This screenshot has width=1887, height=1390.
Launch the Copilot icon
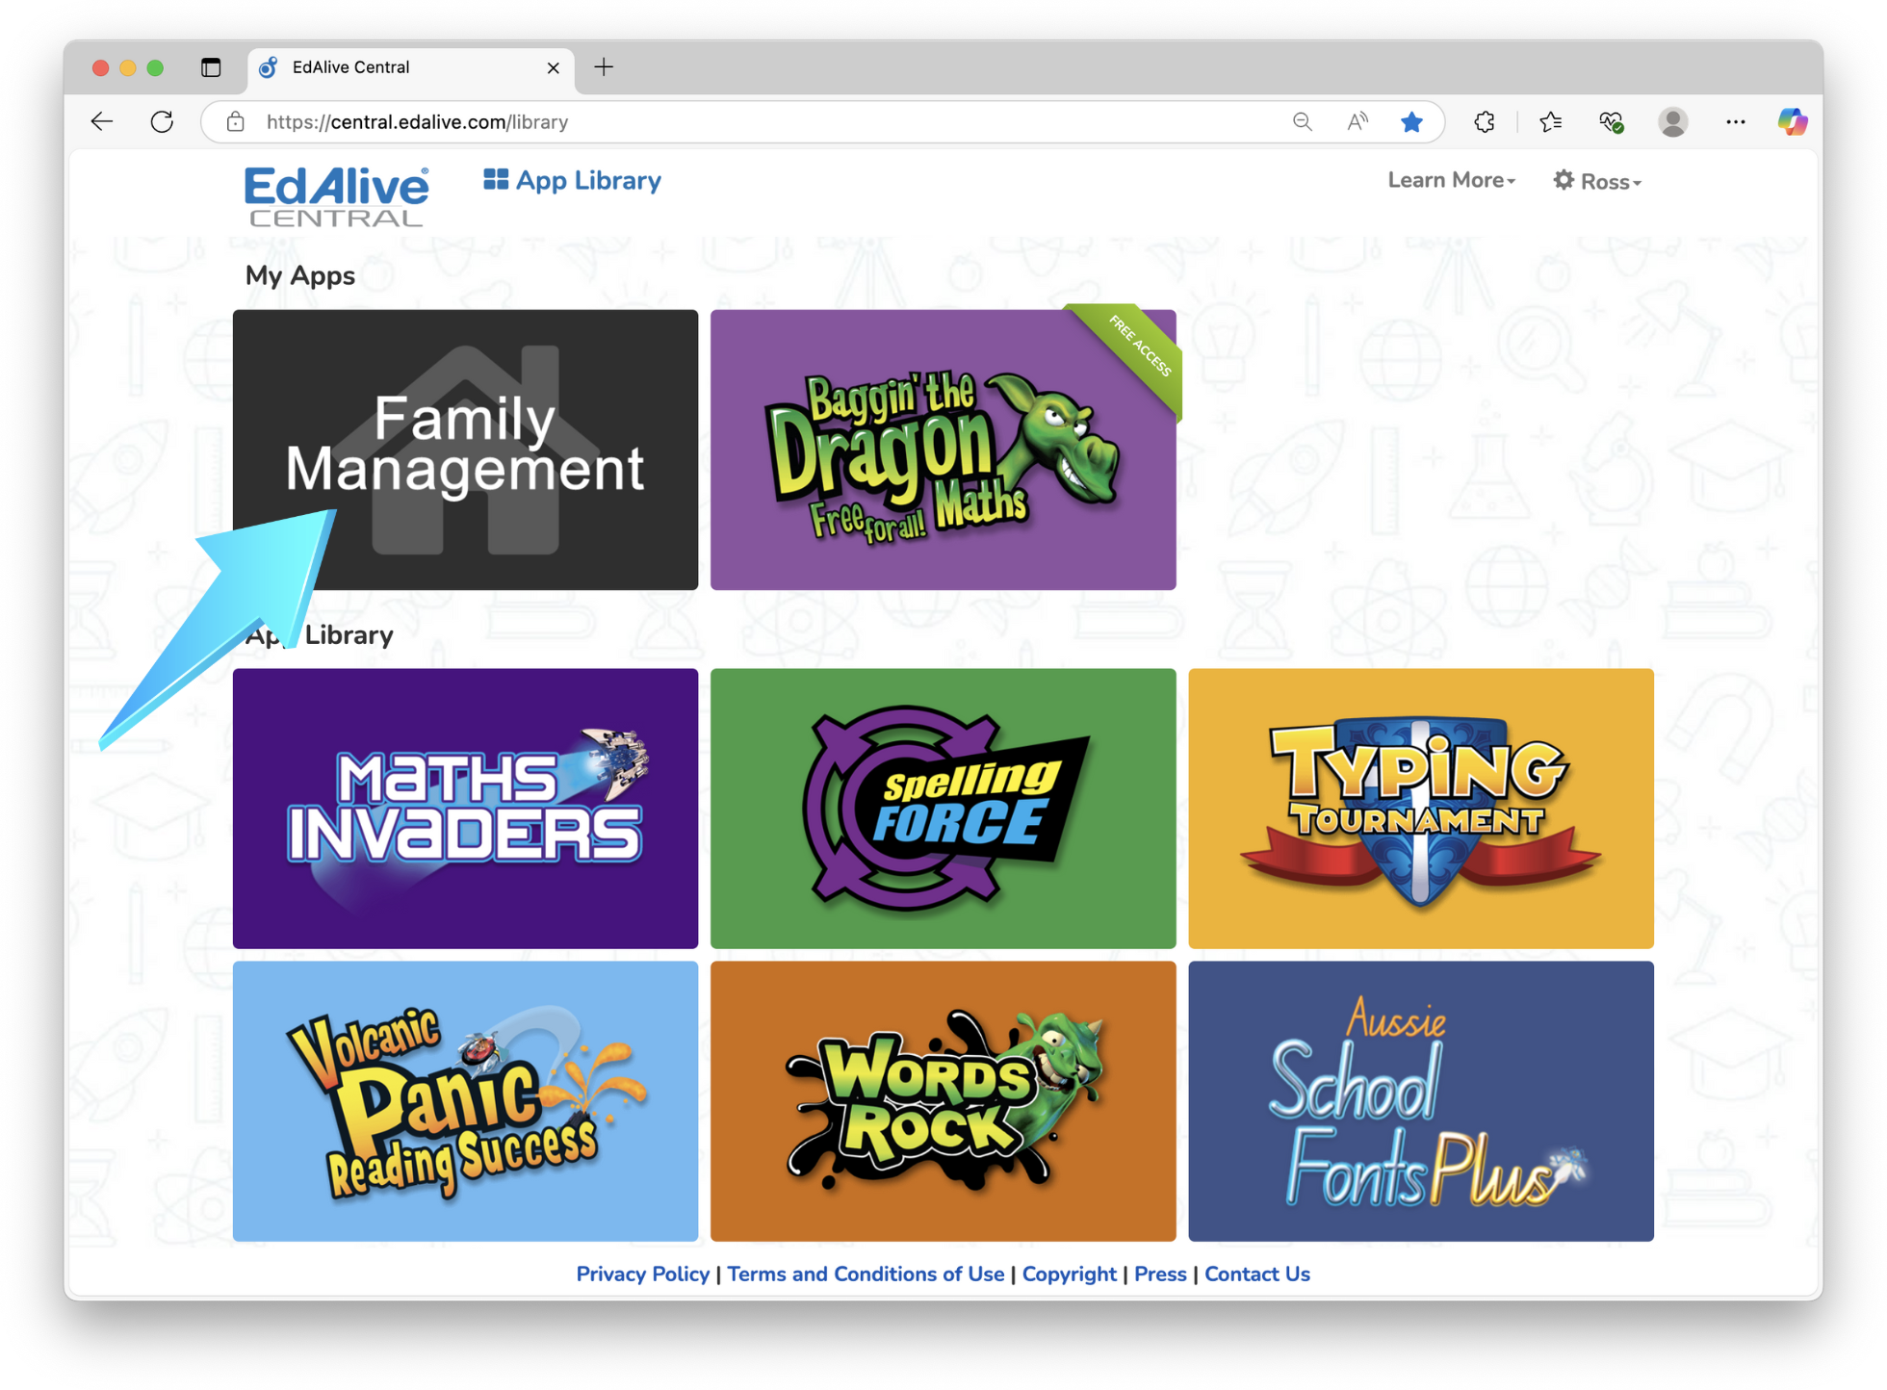tap(1792, 122)
